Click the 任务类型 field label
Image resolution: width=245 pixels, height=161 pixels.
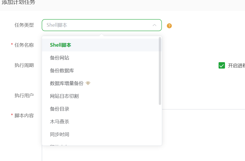coord(24,25)
